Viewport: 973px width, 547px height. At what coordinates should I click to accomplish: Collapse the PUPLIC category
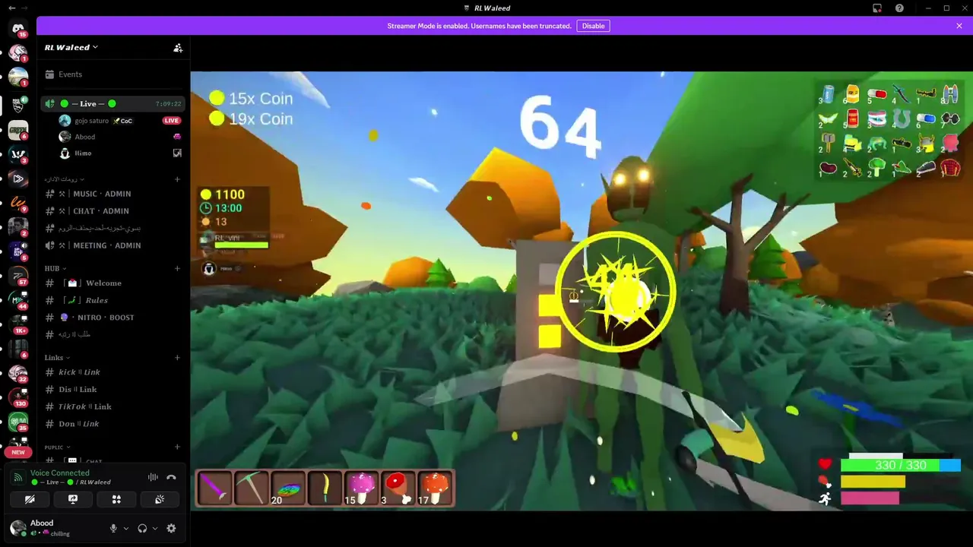point(57,447)
